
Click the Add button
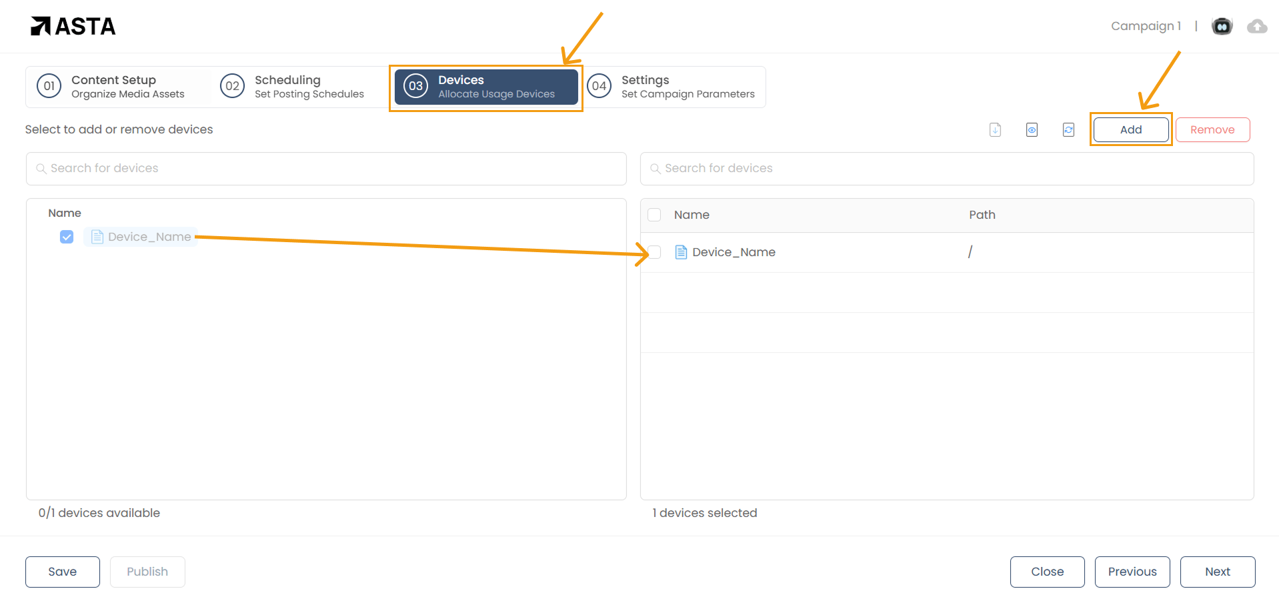click(1130, 129)
